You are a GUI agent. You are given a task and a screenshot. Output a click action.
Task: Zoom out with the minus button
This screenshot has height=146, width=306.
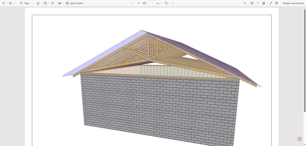[133, 3]
